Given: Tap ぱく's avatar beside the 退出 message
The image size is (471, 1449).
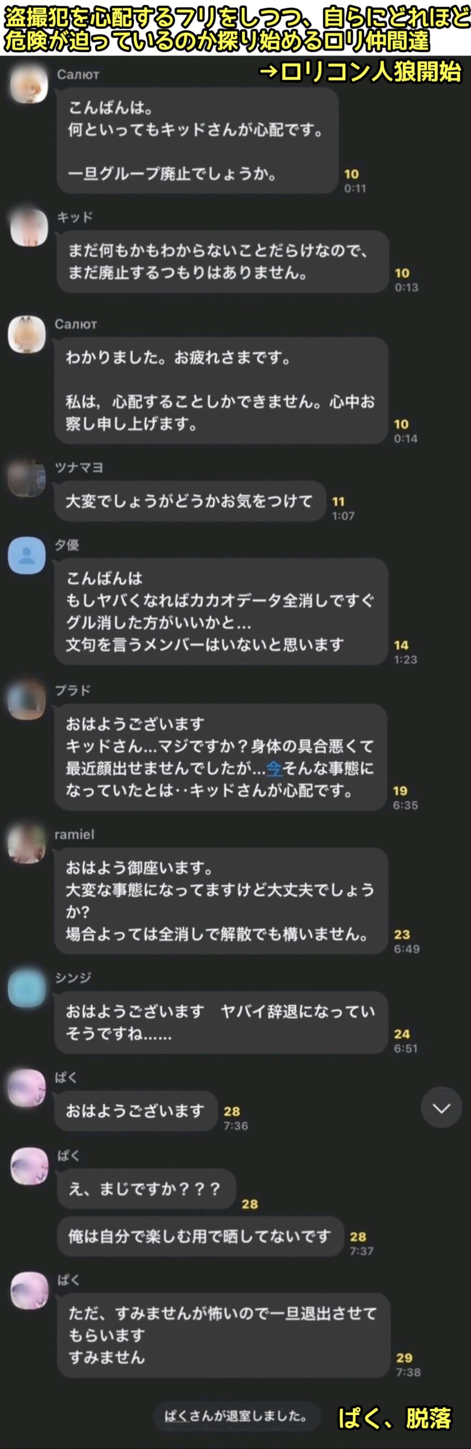Looking at the screenshot, I should click(29, 1290).
